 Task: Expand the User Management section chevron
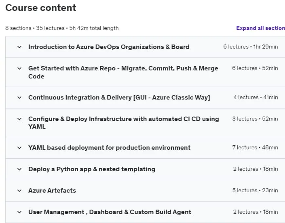tap(19, 212)
